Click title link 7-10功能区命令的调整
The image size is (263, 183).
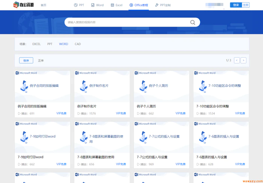[x=213, y=106]
